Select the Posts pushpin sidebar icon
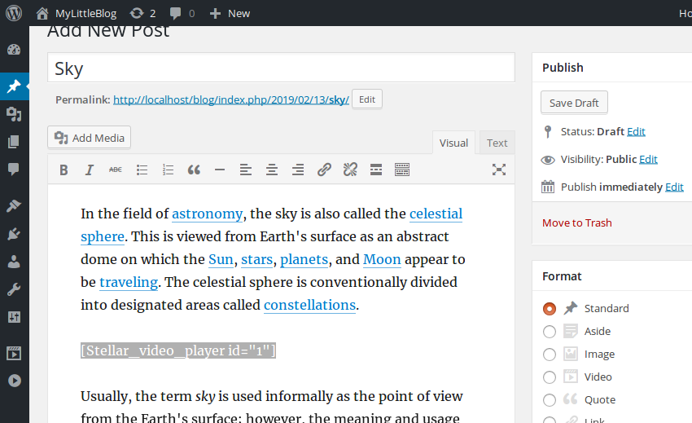The image size is (692, 423). point(14,86)
